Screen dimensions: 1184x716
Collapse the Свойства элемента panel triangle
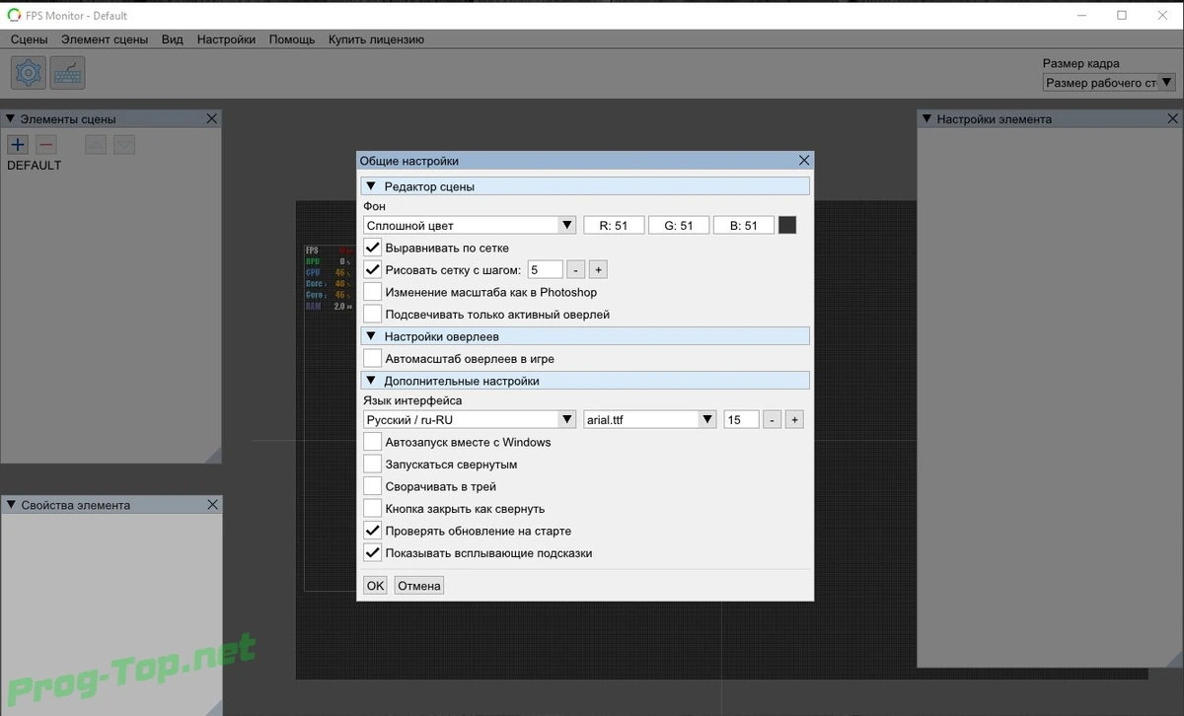click(x=10, y=505)
